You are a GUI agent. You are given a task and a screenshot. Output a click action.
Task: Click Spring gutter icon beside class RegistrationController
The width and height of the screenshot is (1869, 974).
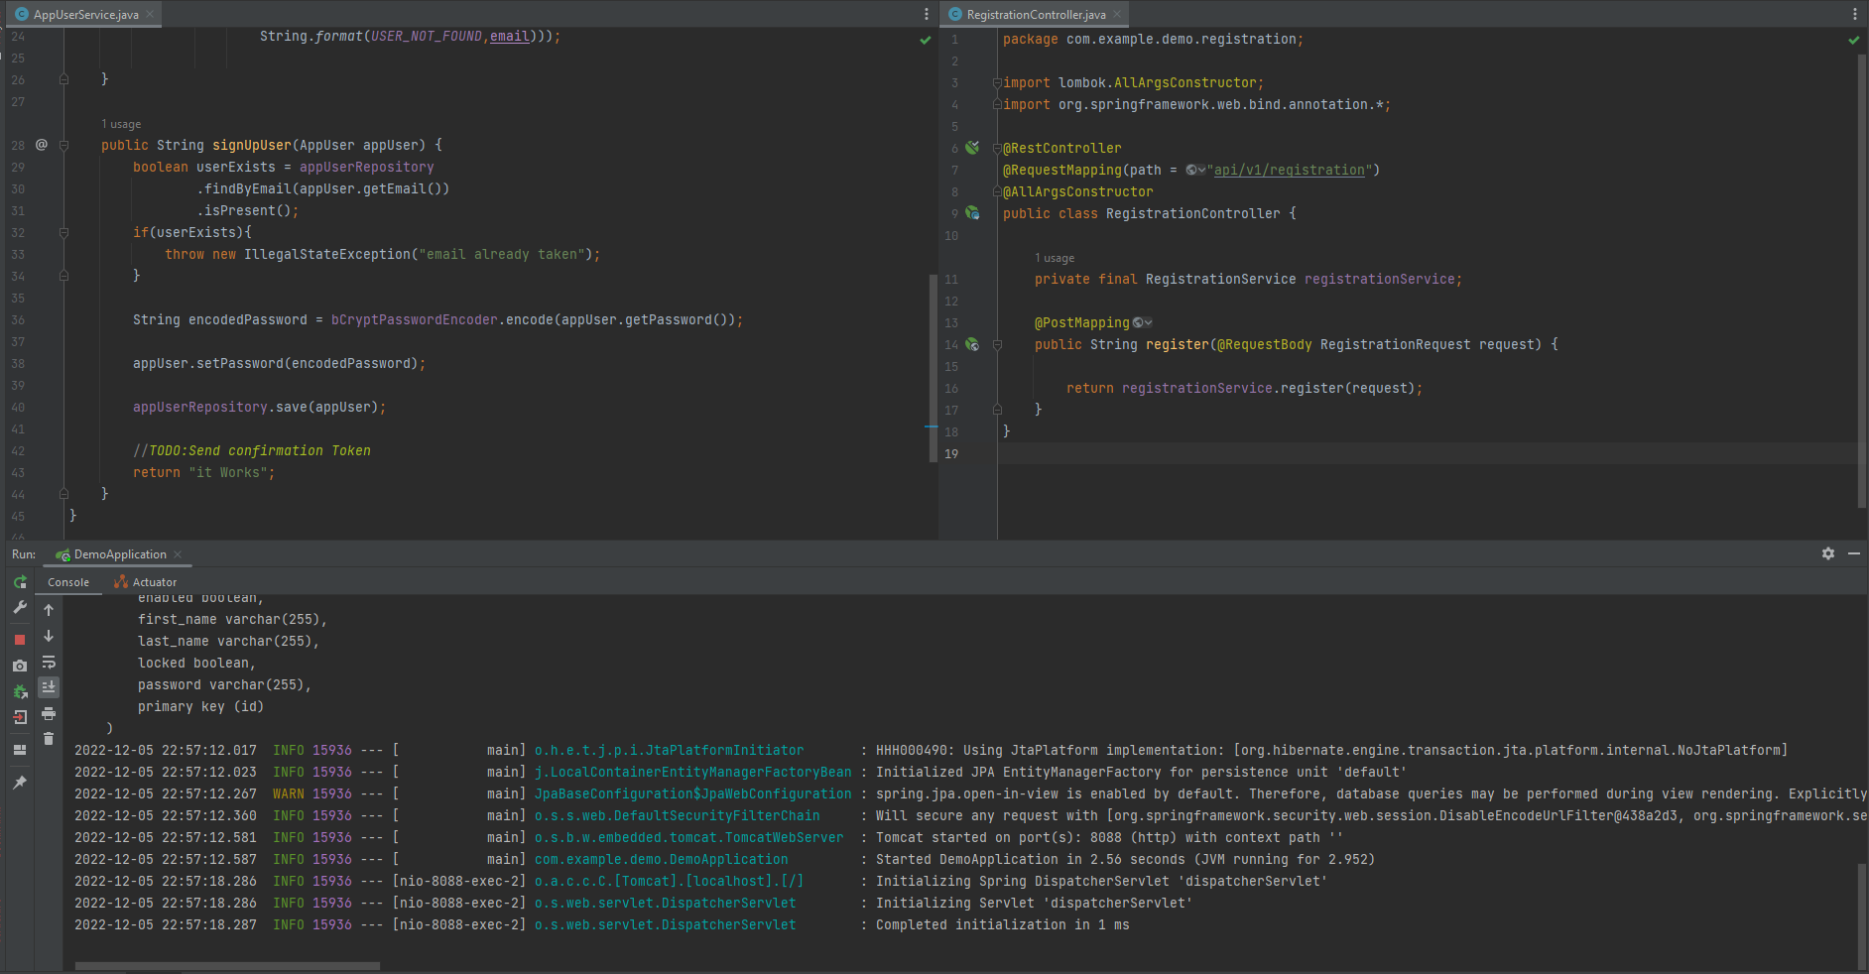coord(973,213)
